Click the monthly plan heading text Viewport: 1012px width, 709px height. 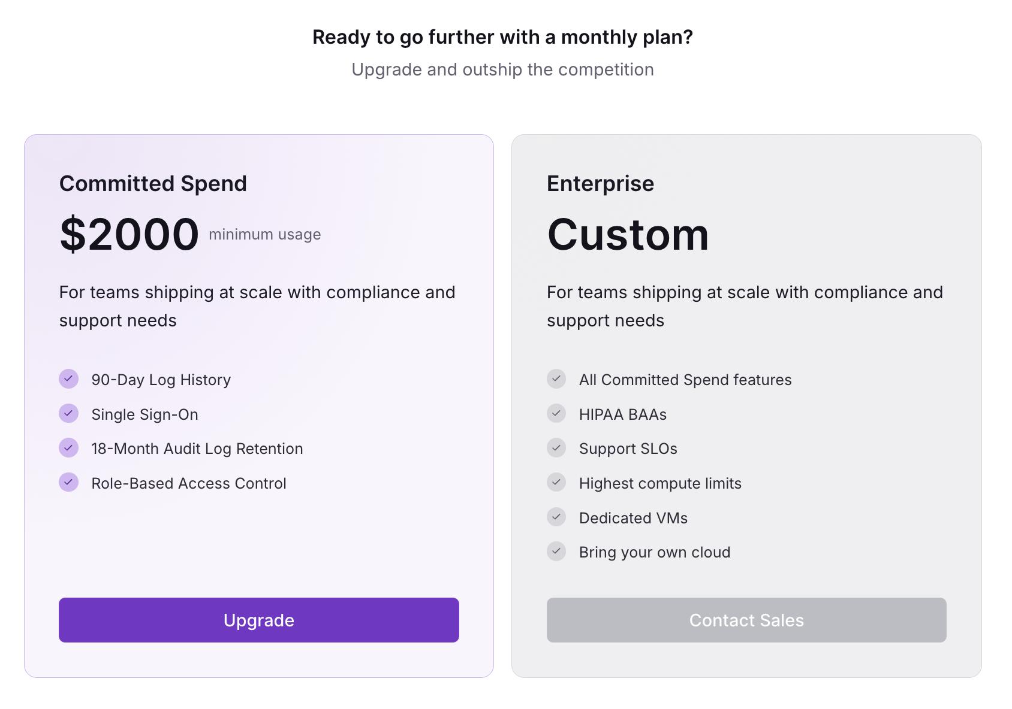(x=502, y=37)
